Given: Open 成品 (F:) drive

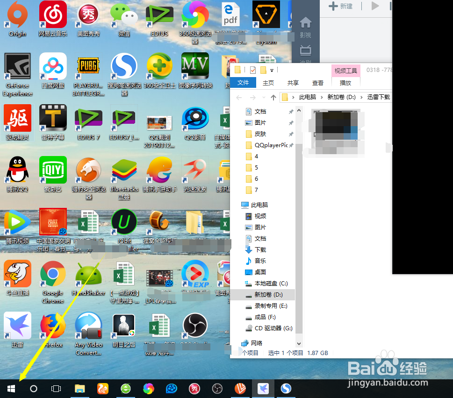Looking at the screenshot, I should tap(260, 317).
